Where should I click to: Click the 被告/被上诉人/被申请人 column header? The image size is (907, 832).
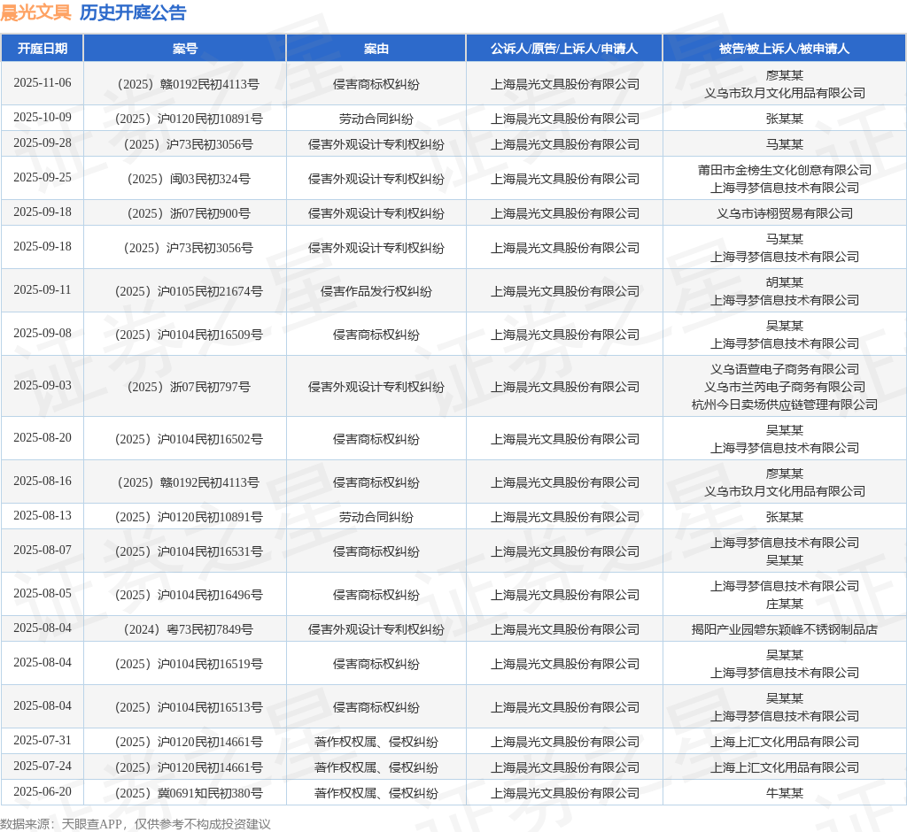click(x=785, y=49)
